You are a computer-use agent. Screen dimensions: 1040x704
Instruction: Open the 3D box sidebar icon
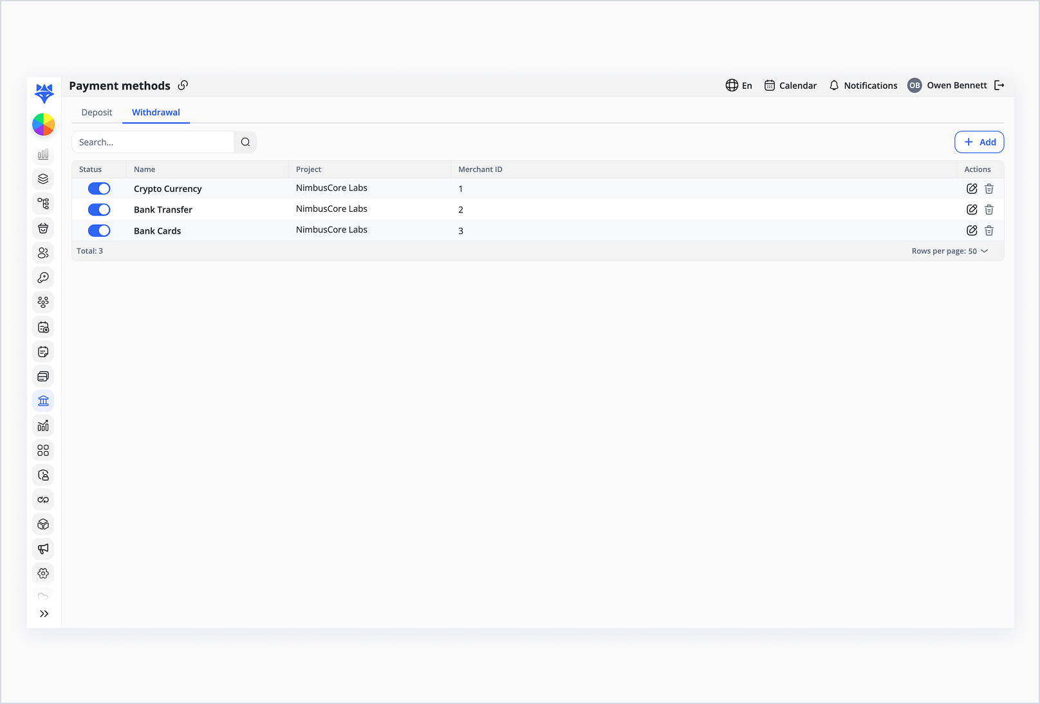point(43,524)
